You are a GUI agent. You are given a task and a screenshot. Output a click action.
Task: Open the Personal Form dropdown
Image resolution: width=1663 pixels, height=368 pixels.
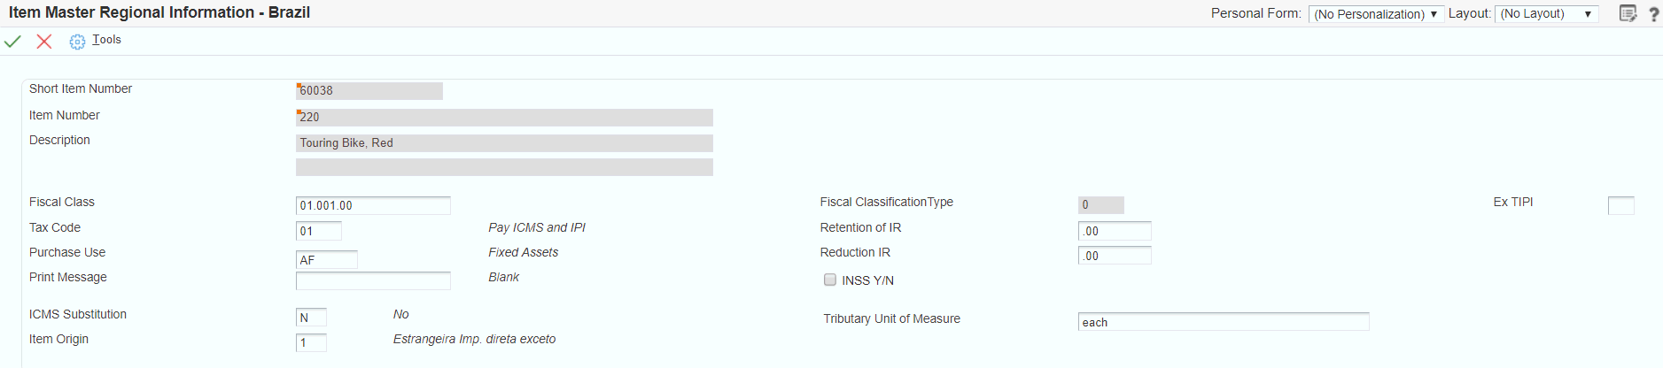(1376, 14)
